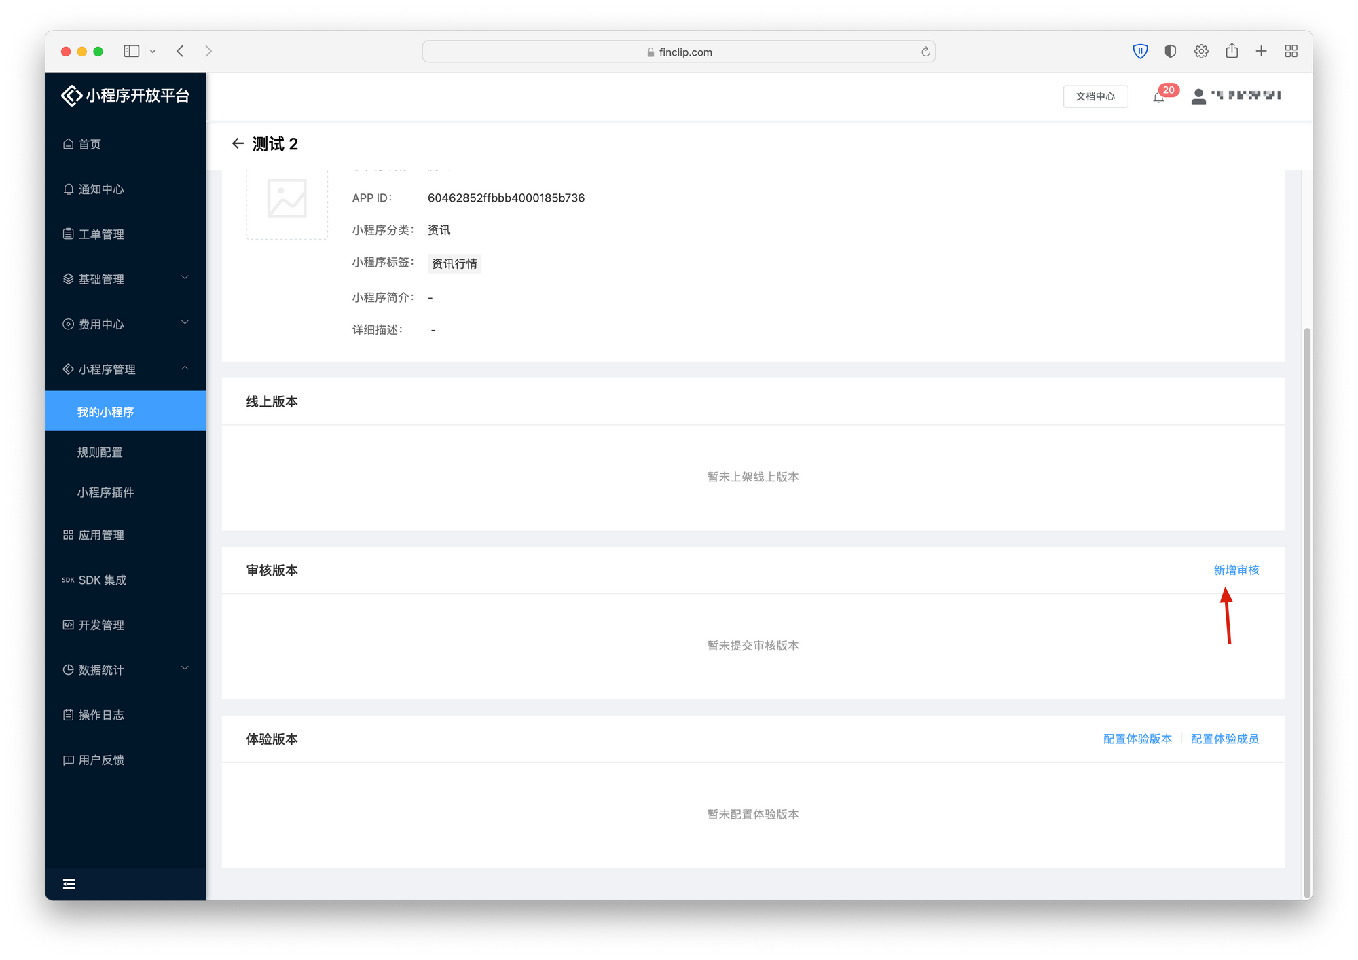
Task: Click 配置体验成员 link
Action: [1224, 739]
